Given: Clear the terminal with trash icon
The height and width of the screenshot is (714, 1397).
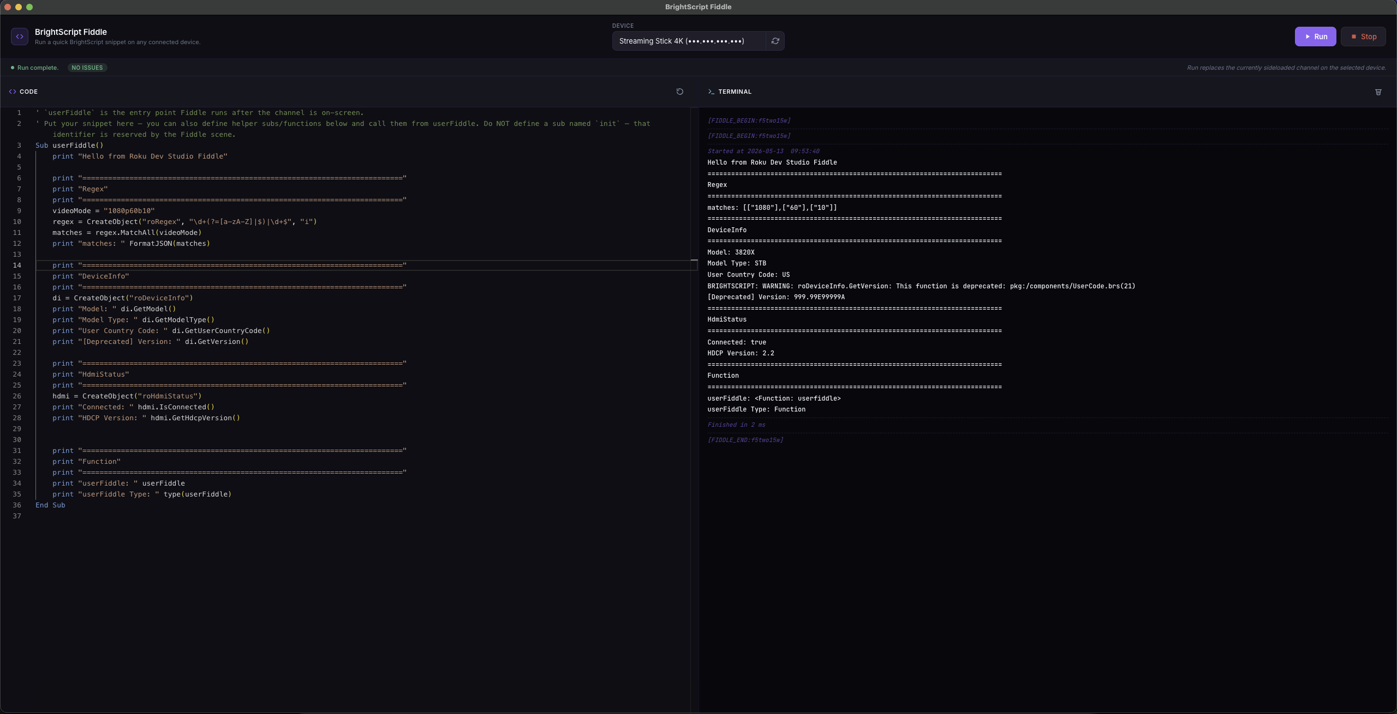Looking at the screenshot, I should click(1378, 92).
